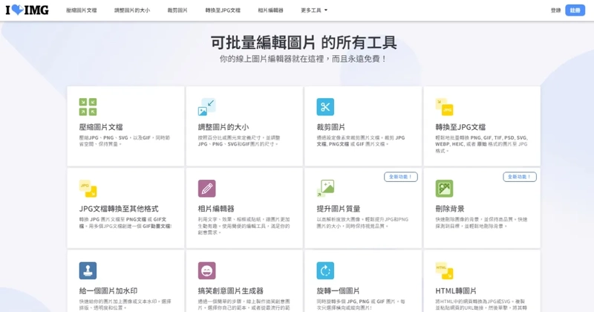This screenshot has width=594, height=312.
Task: Select the green 刪除背景 icon
Action: click(444, 188)
